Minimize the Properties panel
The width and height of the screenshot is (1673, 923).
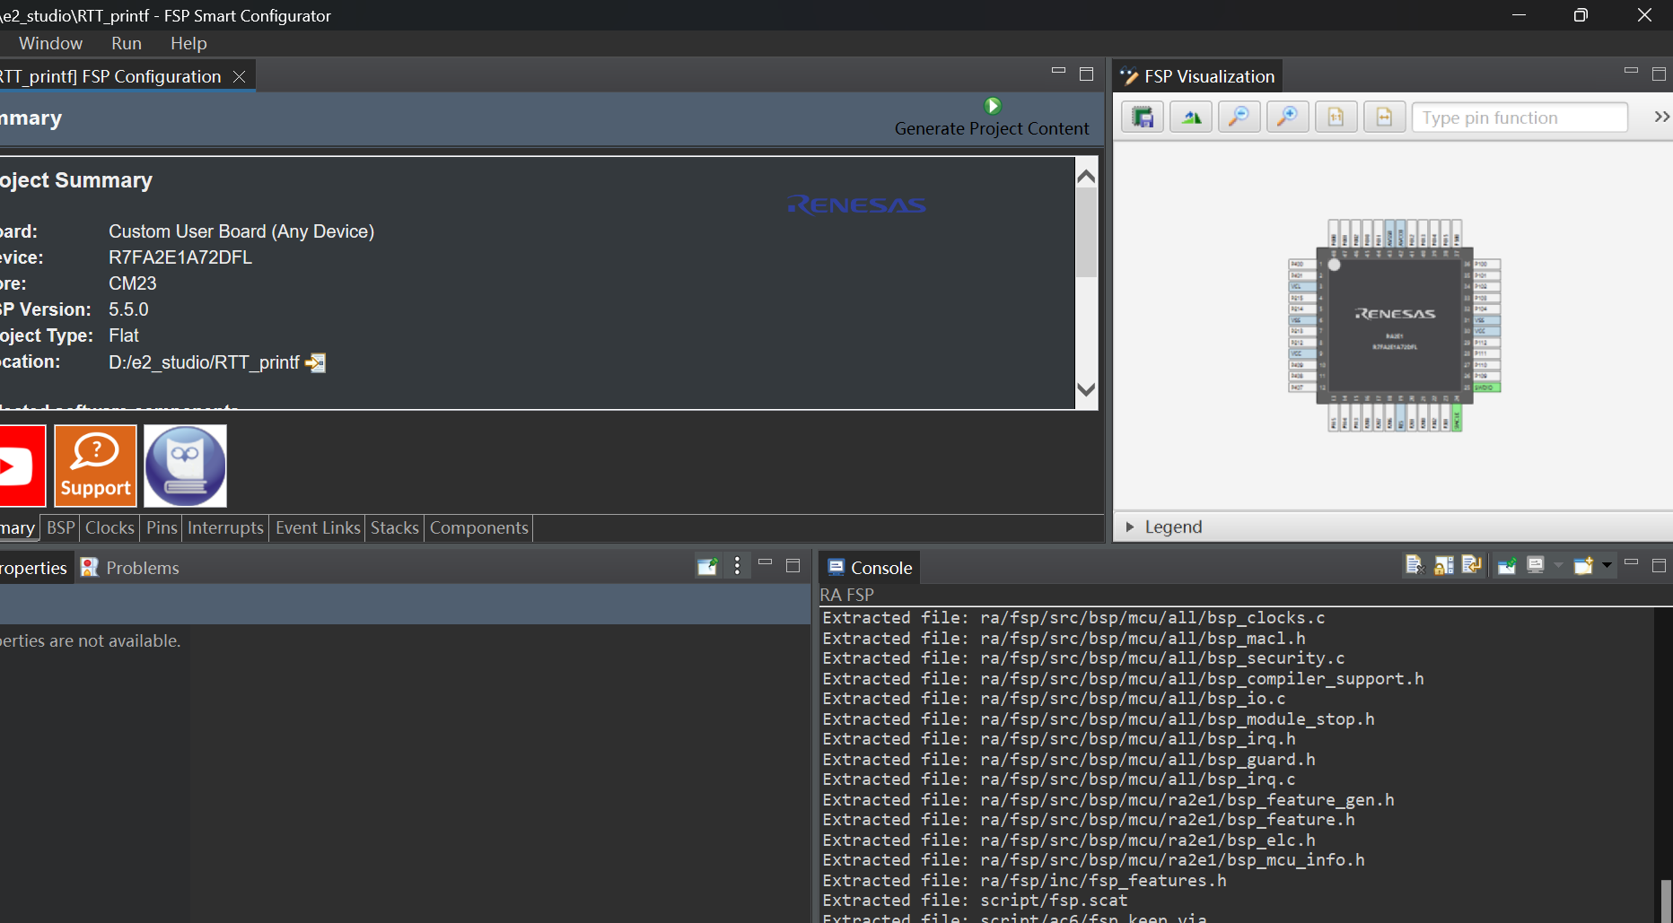click(765, 563)
